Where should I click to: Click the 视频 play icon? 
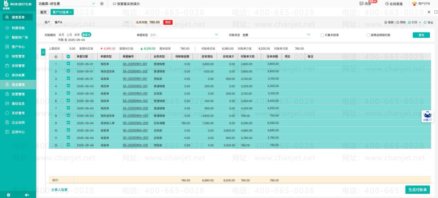[386, 22]
